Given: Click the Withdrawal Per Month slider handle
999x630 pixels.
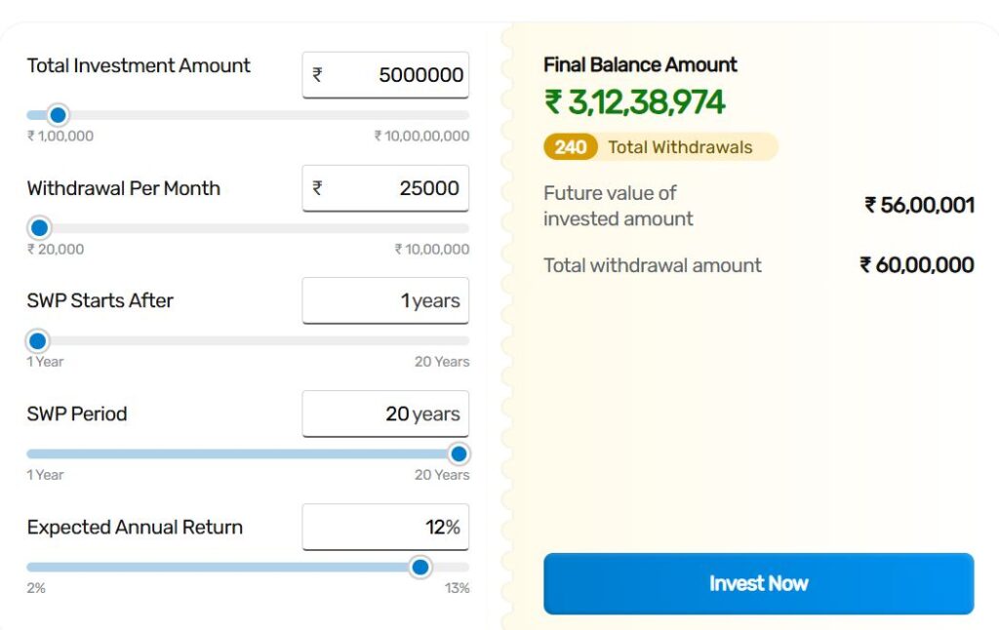Looking at the screenshot, I should pyautogui.click(x=39, y=228).
